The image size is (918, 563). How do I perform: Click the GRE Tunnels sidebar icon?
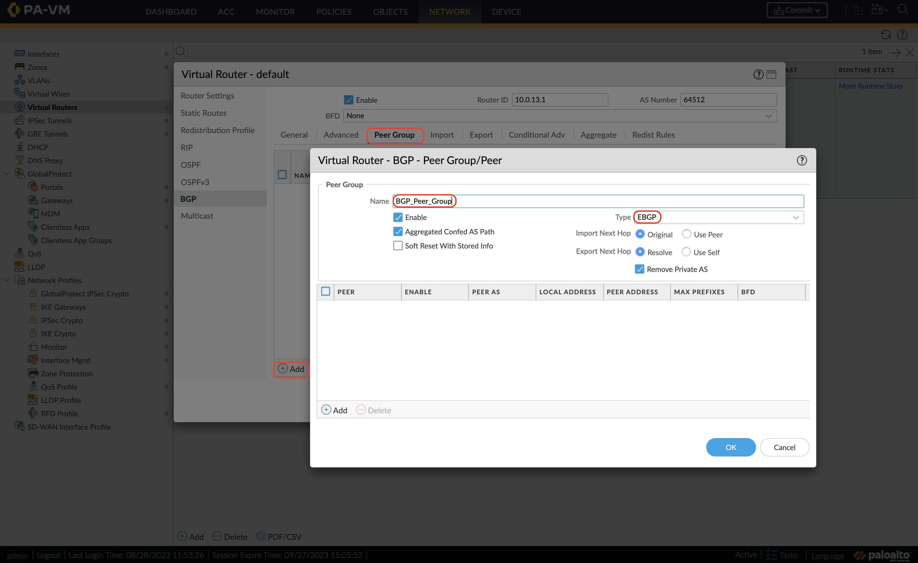click(x=19, y=134)
